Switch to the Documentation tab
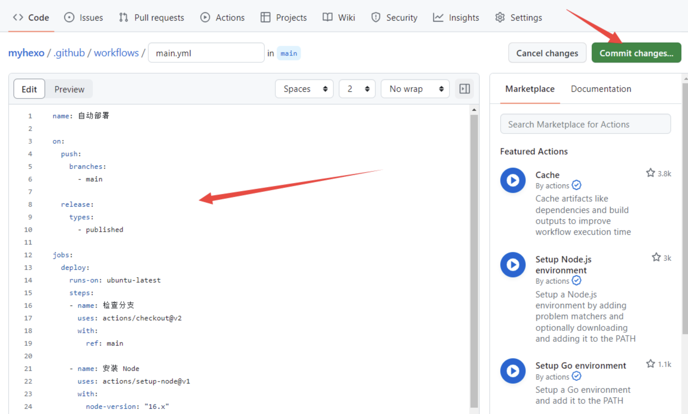Screen dimensions: 688x414 pos(601,89)
